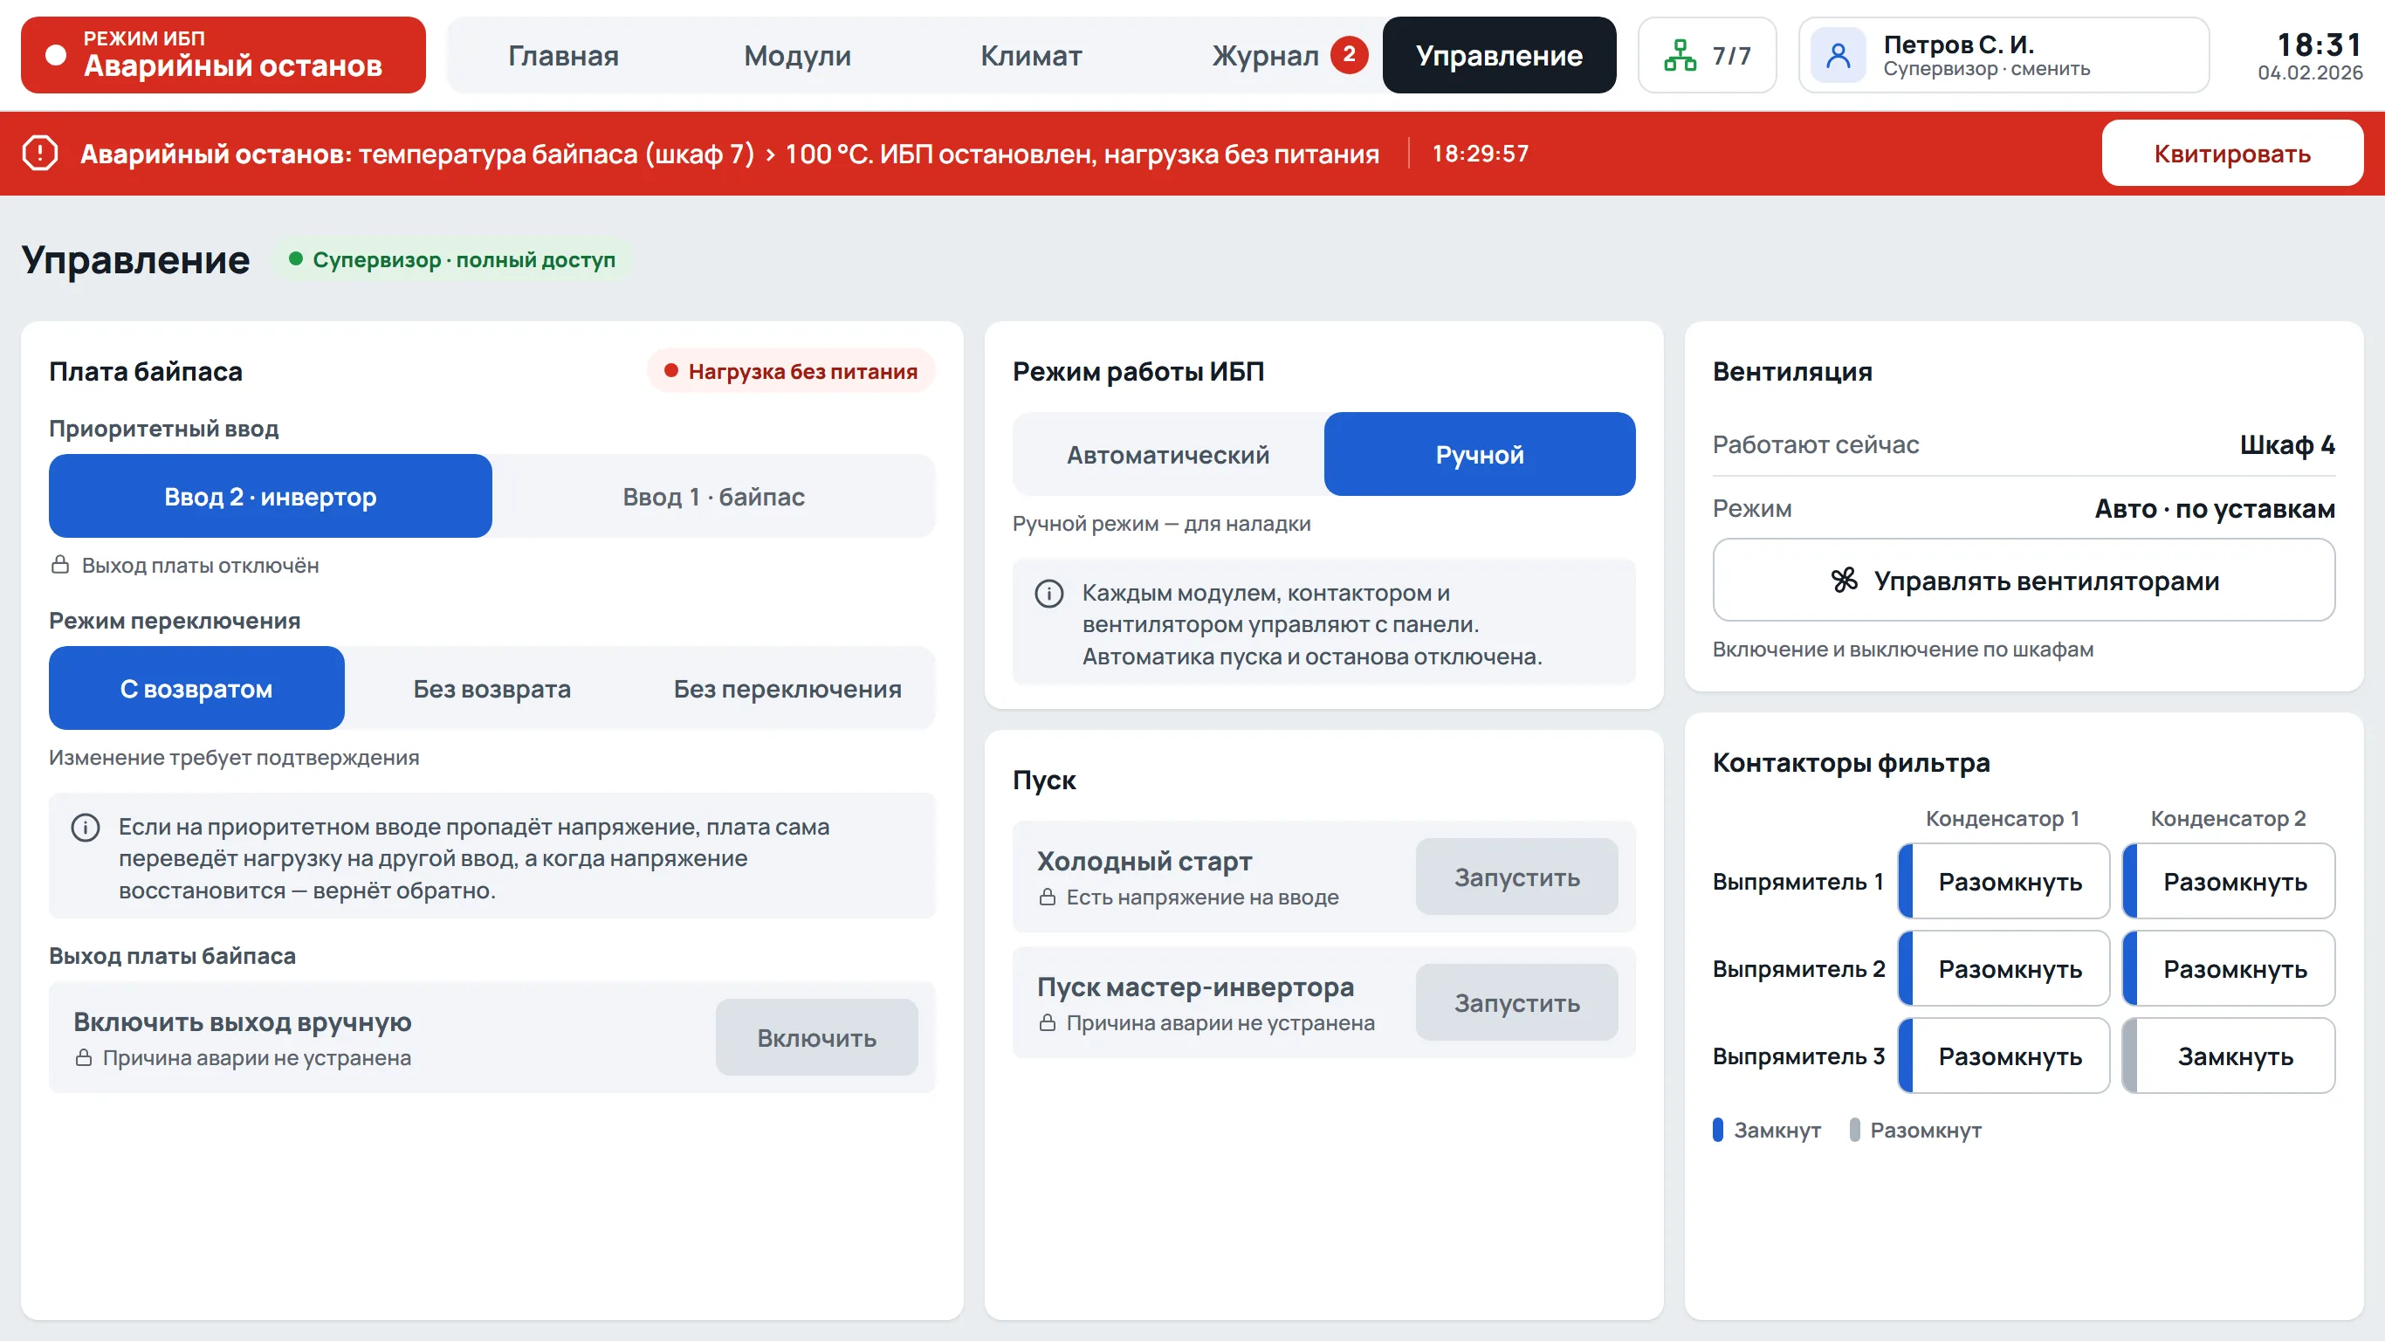Choose switching mode Без возврата
The height and width of the screenshot is (1341, 2385).
(491, 688)
